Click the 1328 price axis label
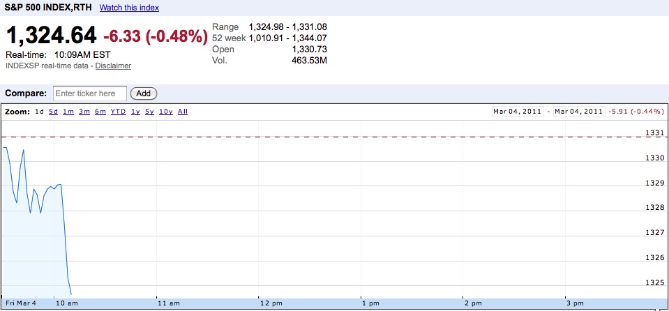This screenshot has width=669, height=311. coord(654,208)
